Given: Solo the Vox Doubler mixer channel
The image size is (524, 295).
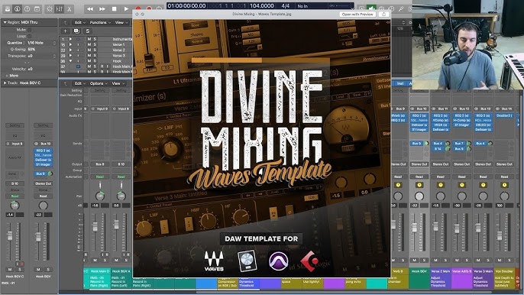Looking at the screenshot, I should 509,260.
